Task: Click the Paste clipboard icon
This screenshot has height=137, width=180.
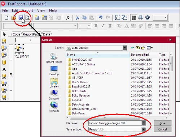Action: point(91,18)
